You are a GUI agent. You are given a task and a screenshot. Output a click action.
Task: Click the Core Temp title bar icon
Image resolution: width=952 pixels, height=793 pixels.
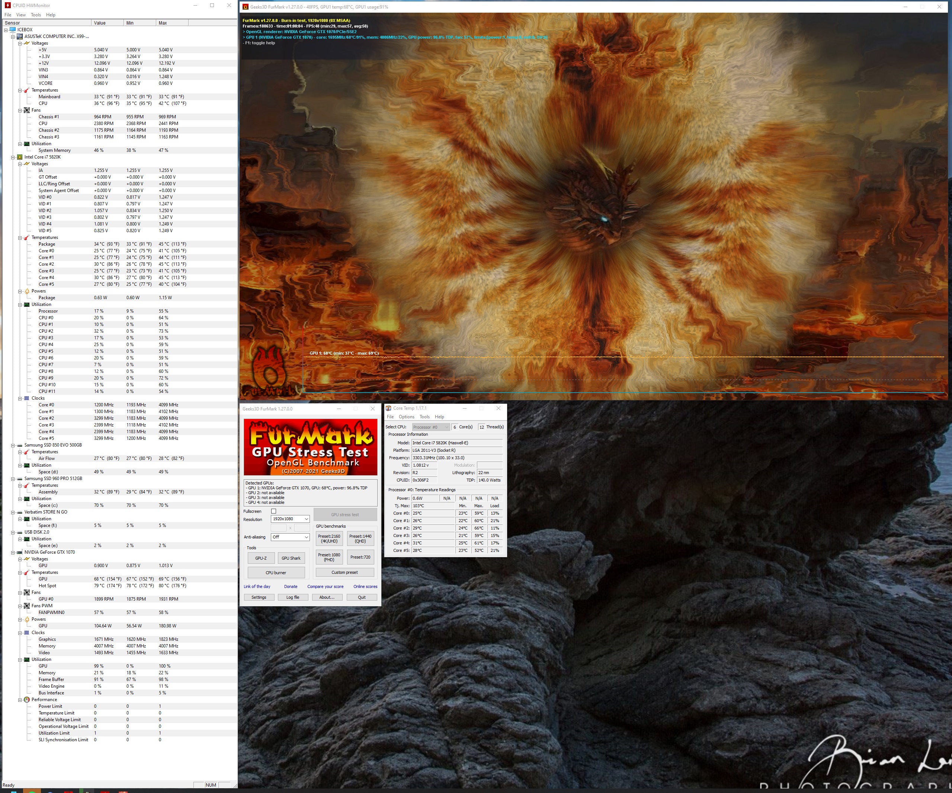[388, 408]
